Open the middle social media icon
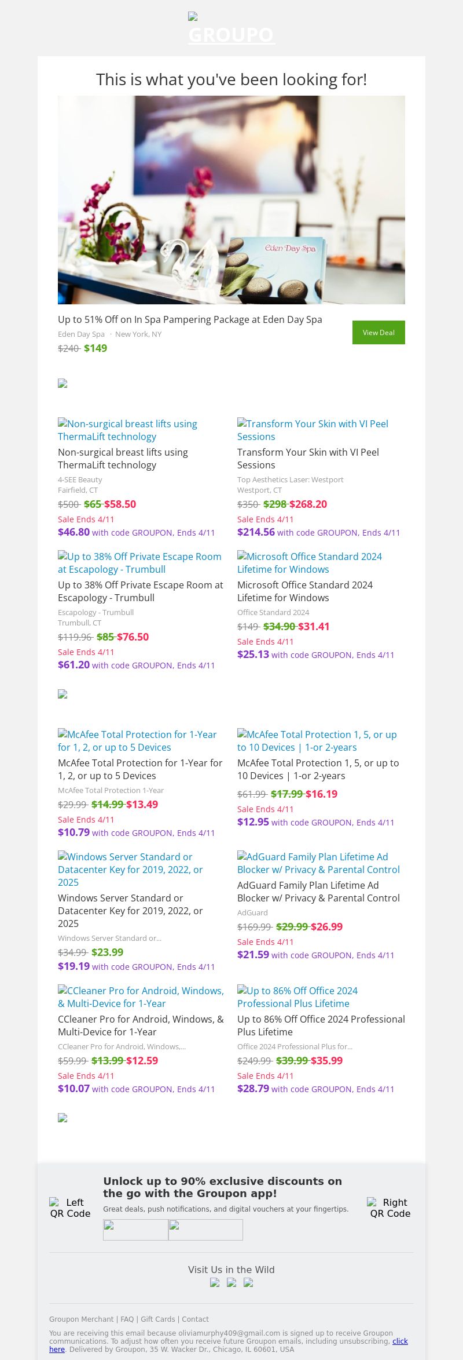This screenshot has height=1360, width=463. tap(231, 1282)
